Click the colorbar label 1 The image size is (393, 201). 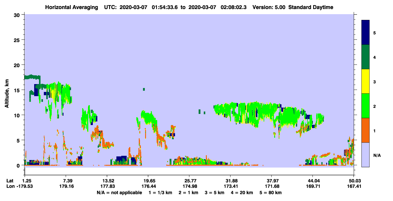tap(375, 130)
